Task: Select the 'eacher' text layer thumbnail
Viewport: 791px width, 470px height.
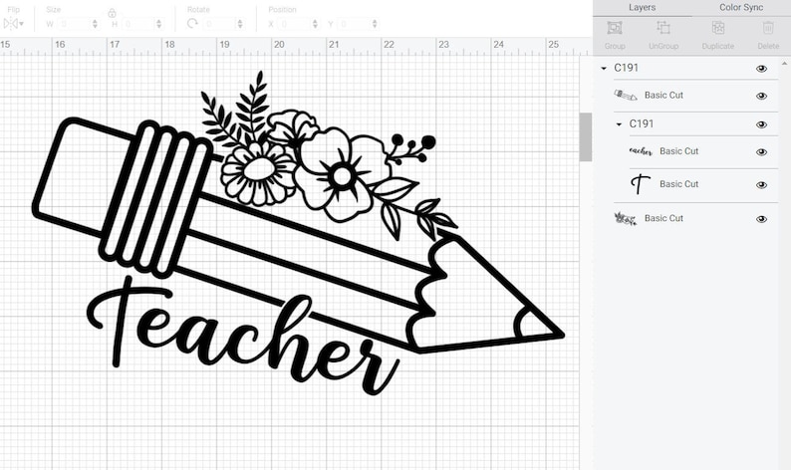Action: (x=641, y=150)
